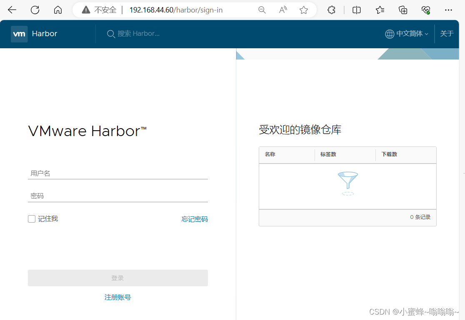Open browser essentials heart icon
Image resolution: width=465 pixels, height=320 pixels.
426,10
